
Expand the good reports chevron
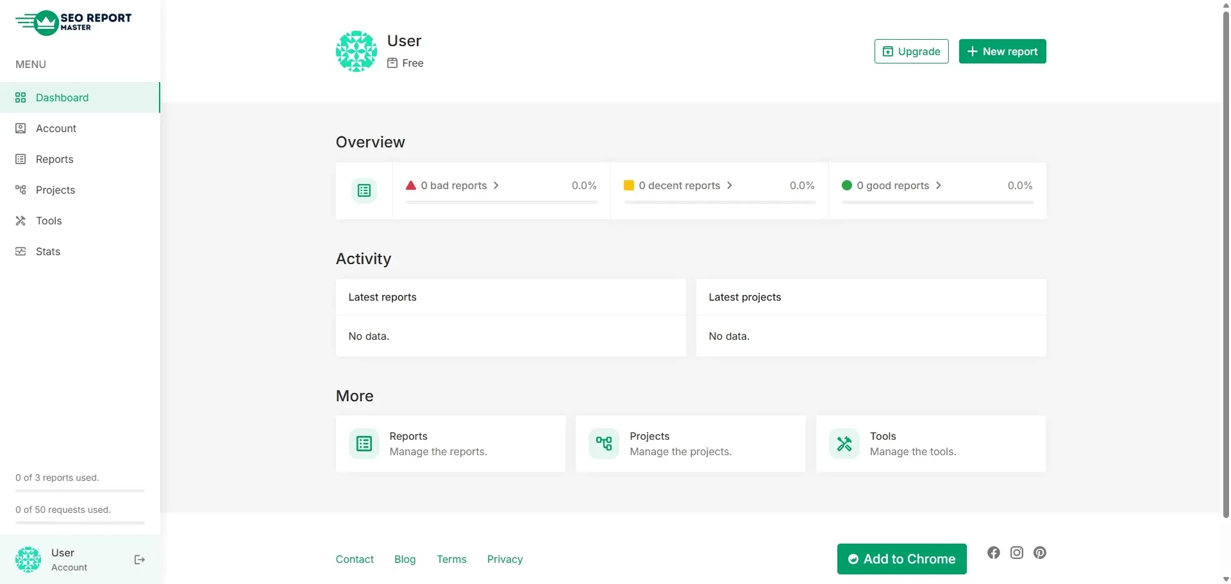(939, 185)
